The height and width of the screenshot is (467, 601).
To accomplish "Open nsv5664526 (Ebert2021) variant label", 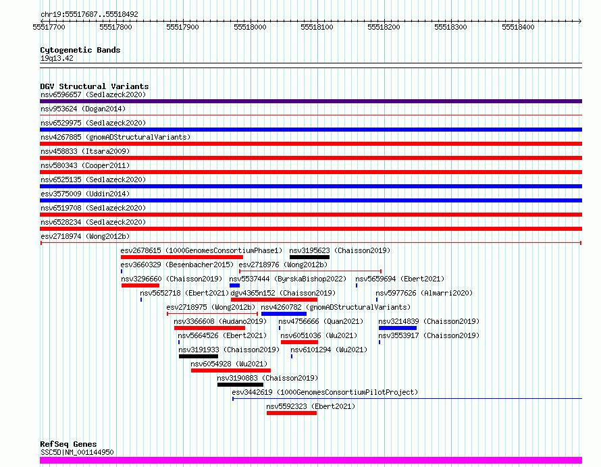I will pos(222,335).
